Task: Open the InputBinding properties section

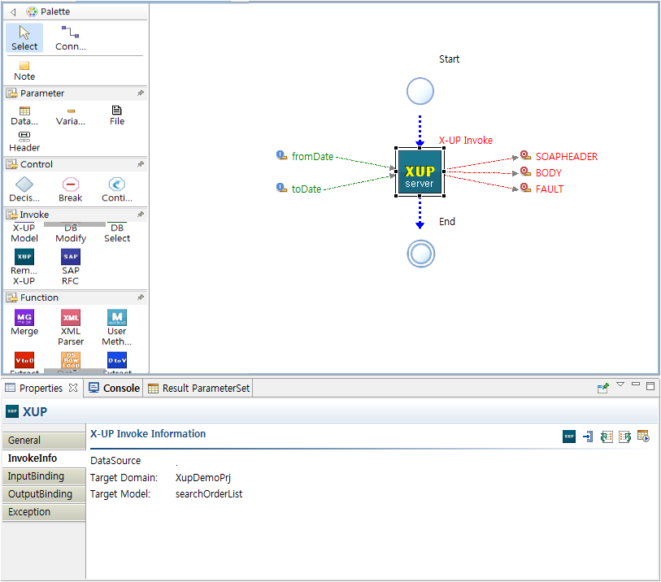Action: coord(36,476)
